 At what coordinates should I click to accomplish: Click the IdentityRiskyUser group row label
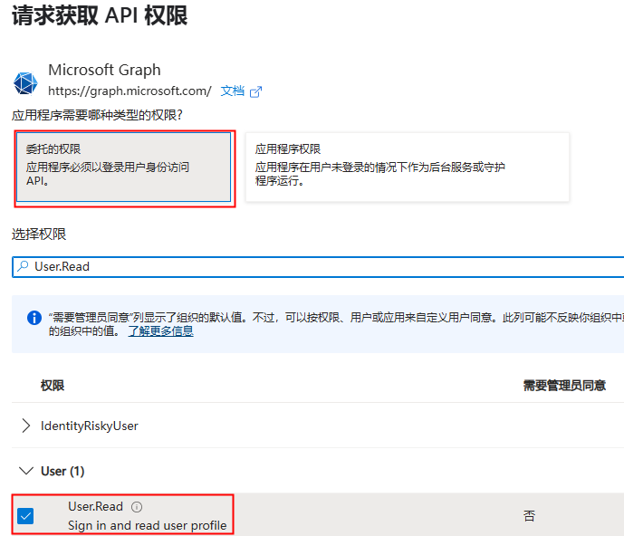90,426
